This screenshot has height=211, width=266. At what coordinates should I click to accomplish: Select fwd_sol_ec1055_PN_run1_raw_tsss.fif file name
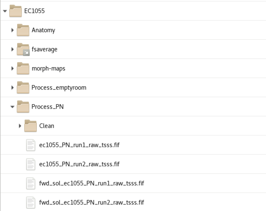[91, 183]
